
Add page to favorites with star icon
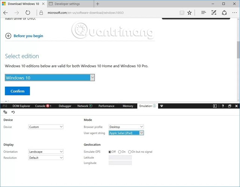[189, 12]
